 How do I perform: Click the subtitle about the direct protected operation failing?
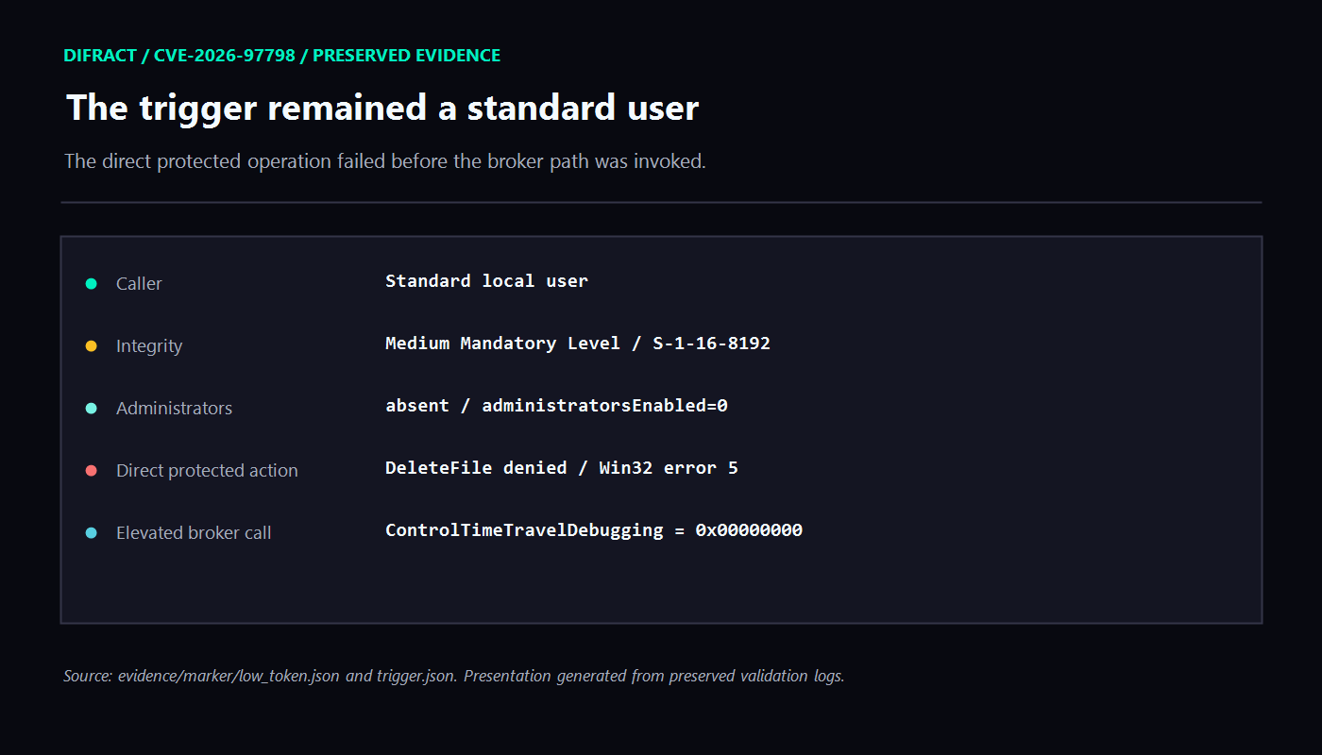point(385,161)
